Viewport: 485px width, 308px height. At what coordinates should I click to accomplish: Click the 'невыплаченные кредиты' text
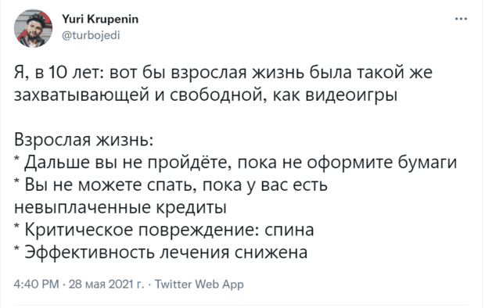coord(120,207)
